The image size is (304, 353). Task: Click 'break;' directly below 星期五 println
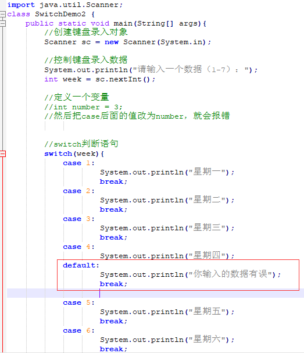(x=113, y=321)
